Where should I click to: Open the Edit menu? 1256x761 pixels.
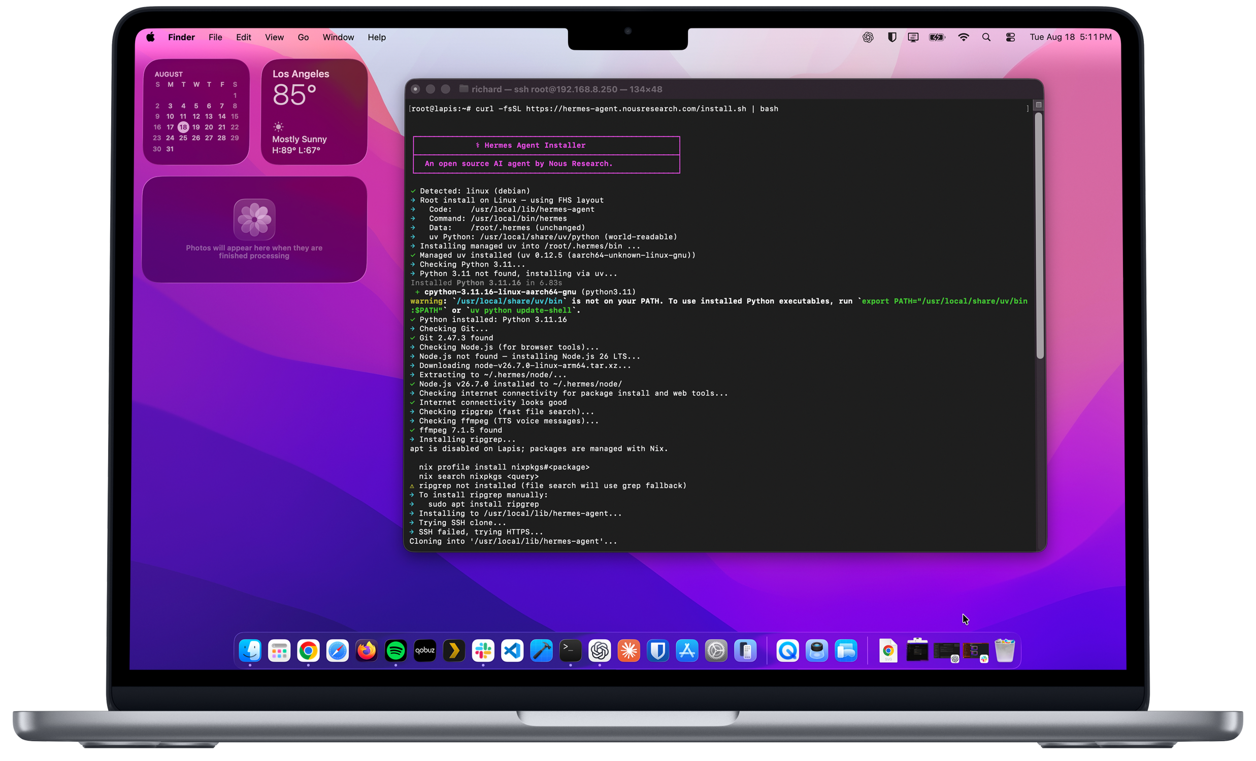tap(244, 37)
